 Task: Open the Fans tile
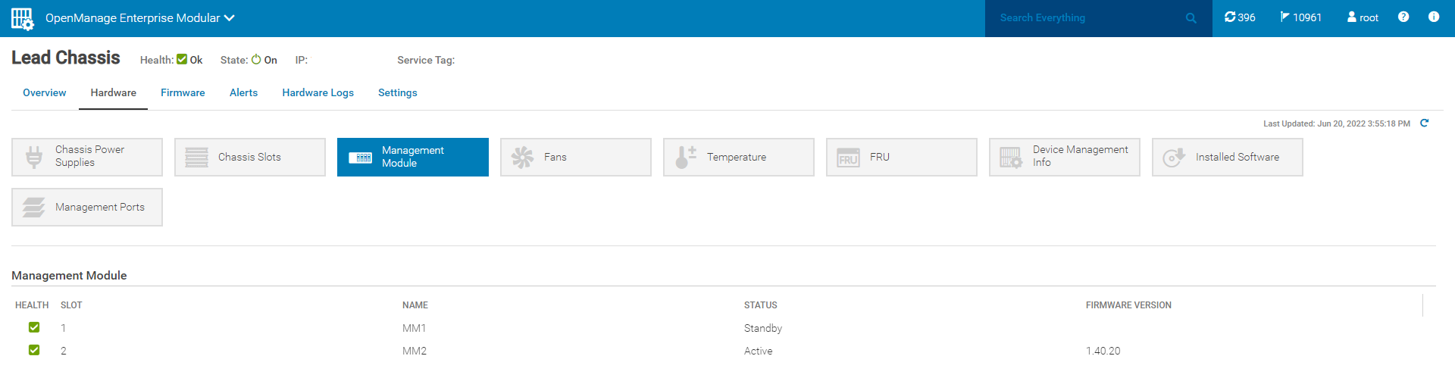(576, 157)
